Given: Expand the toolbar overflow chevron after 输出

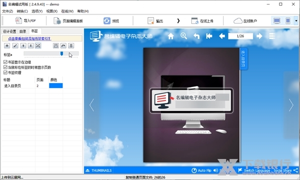Looking at the screenshot, I should 178,20.
